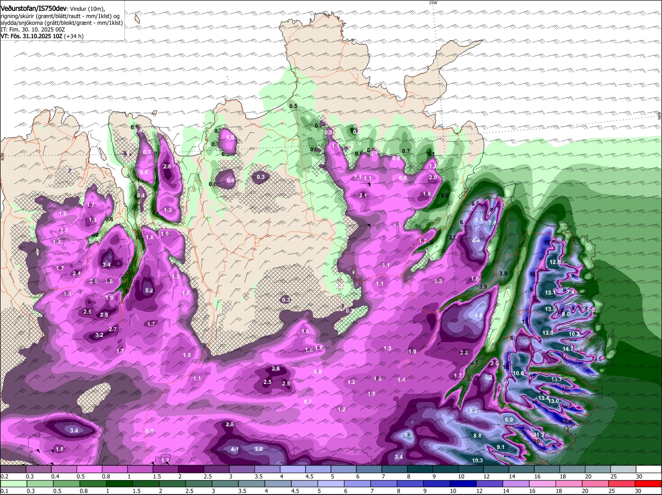
Task: Click the 4.2 precipitation value on the map
Action: tap(488, 377)
